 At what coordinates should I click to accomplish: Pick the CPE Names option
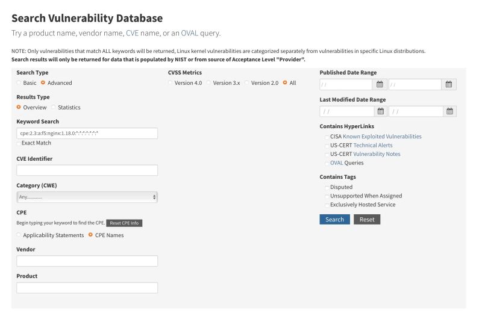[90, 235]
